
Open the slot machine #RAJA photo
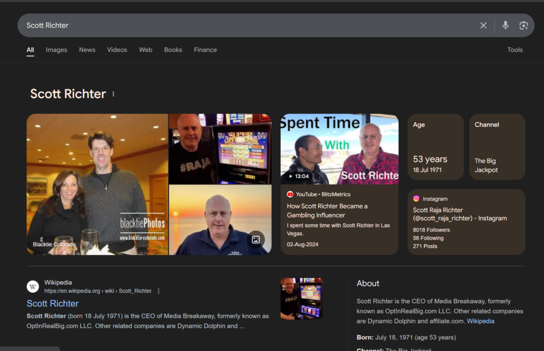point(220,149)
